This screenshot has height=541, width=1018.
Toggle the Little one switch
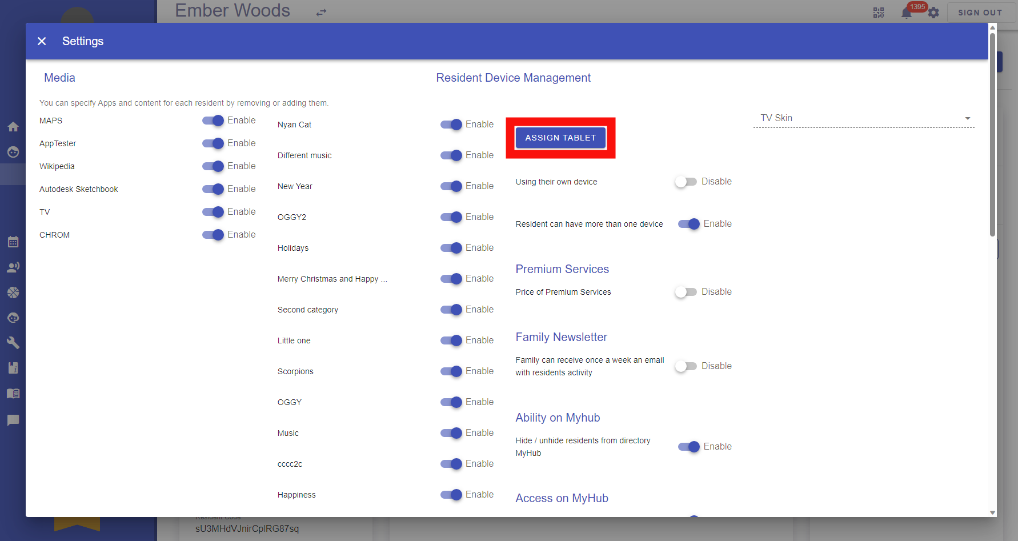click(x=451, y=340)
